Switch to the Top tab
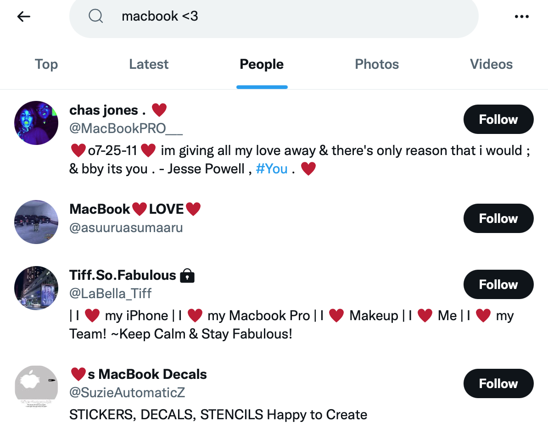 (46, 64)
